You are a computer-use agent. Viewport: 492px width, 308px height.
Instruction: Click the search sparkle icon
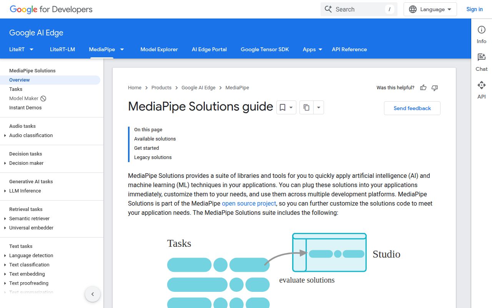(x=328, y=9)
